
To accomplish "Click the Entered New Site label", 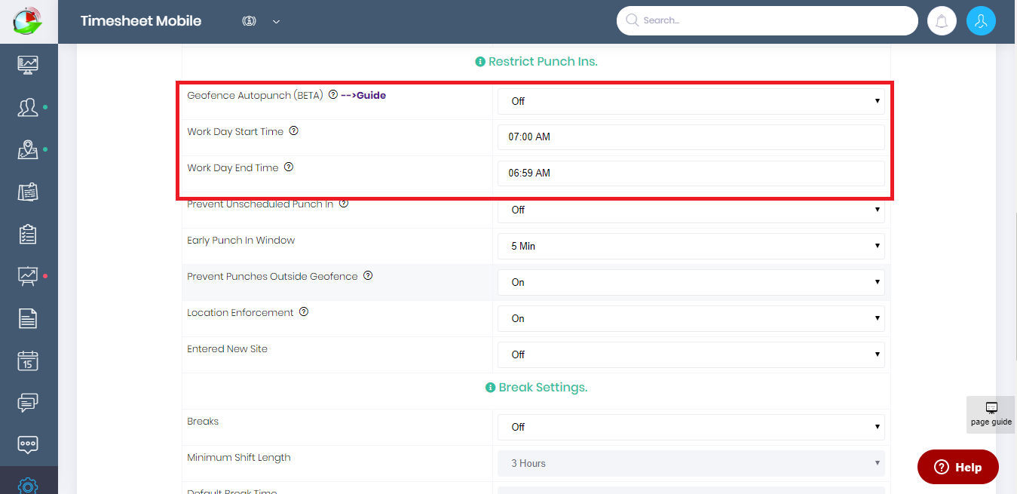I will 227,349.
